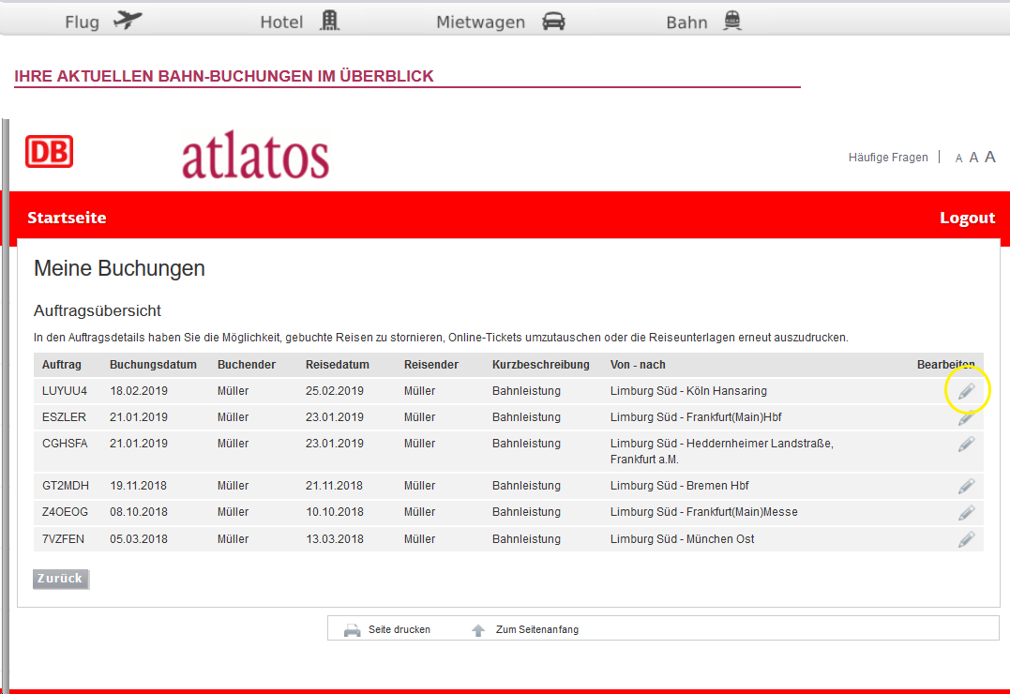Screen dimensions: 1010x694
Task: Click the train icon next to Bahn
Action: [x=732, y=21]
